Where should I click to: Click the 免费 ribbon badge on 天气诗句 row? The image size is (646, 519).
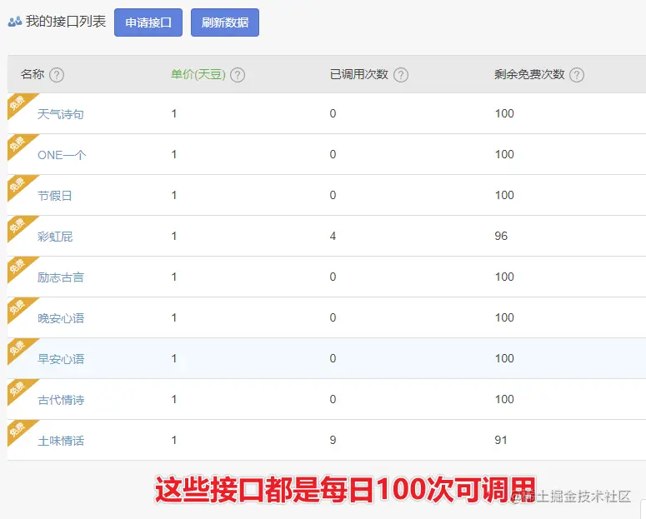point(18,103)
